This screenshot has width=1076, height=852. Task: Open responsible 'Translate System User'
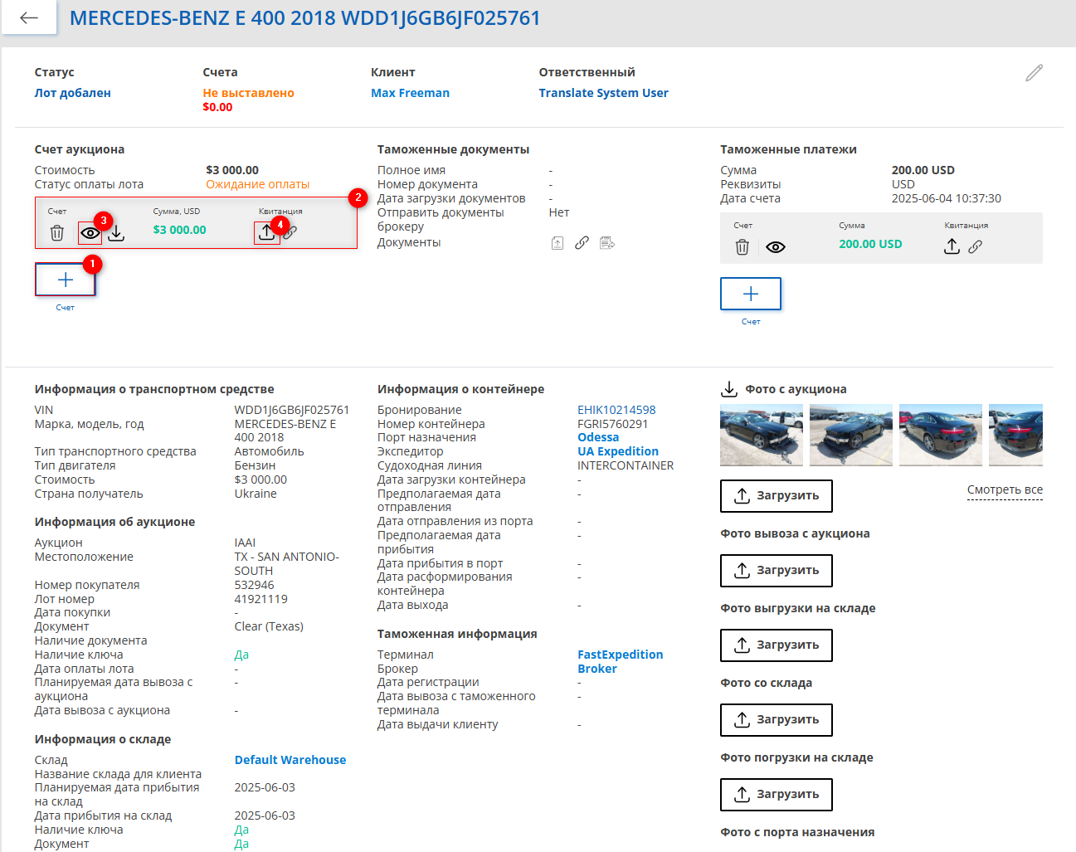604,93
